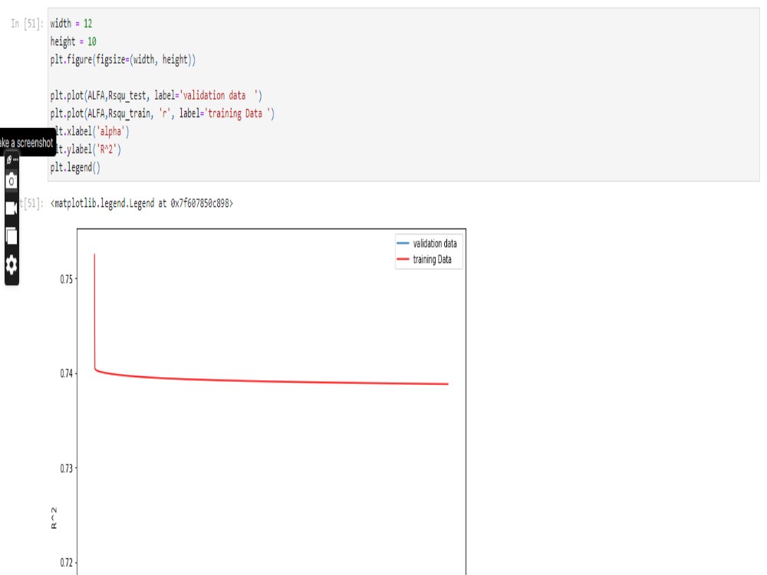Open the screenshot gallery stacked-pages icon
Viewport: 767px width, 575px height.
[12, 236]
